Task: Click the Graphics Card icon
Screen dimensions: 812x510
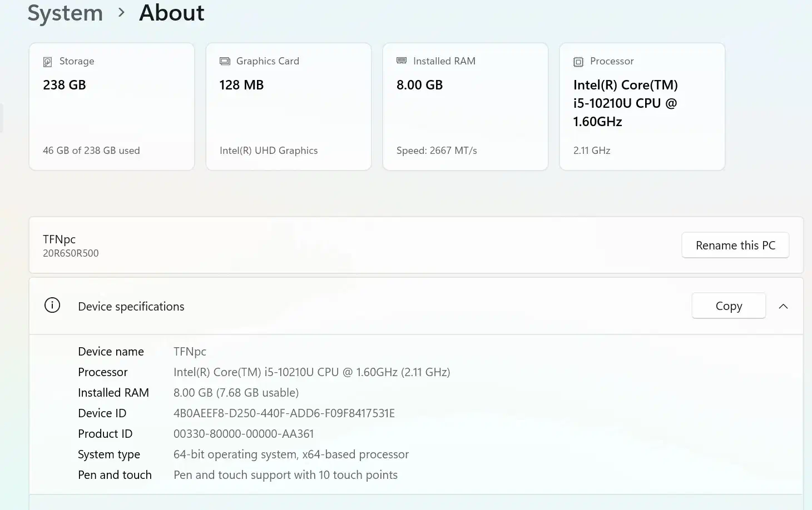Action: (225, 61)
